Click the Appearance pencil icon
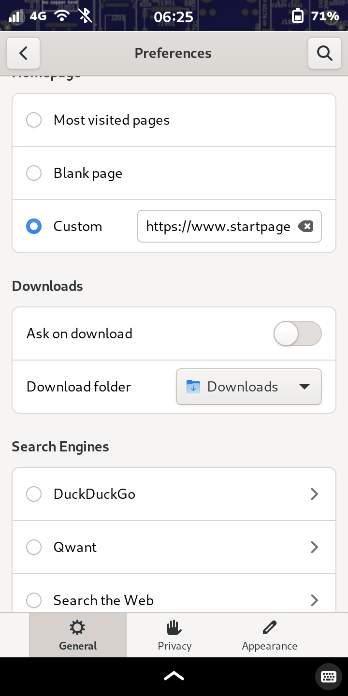Viewport: 348px width, 696px height. coord(270,628)
